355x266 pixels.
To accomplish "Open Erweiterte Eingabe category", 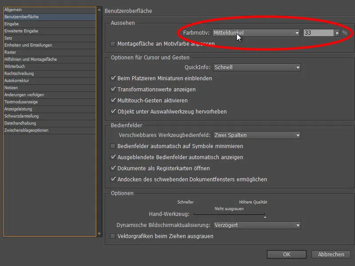I will (50, 31).
